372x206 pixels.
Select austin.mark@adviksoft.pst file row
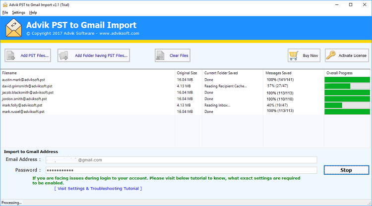185,80
